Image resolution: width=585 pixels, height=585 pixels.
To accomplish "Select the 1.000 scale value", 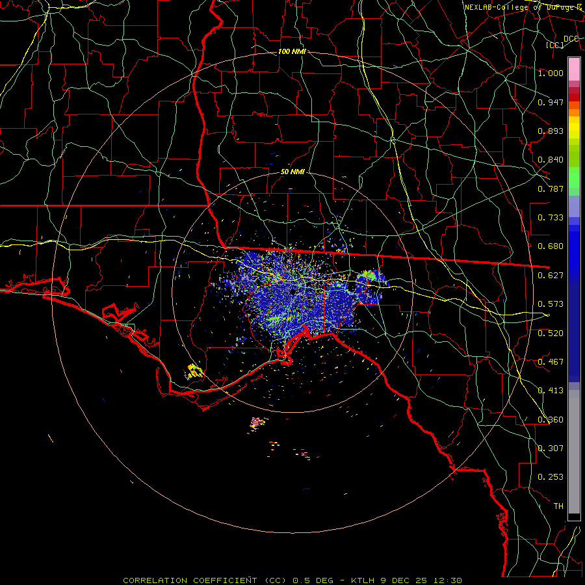I will (551, 73).
